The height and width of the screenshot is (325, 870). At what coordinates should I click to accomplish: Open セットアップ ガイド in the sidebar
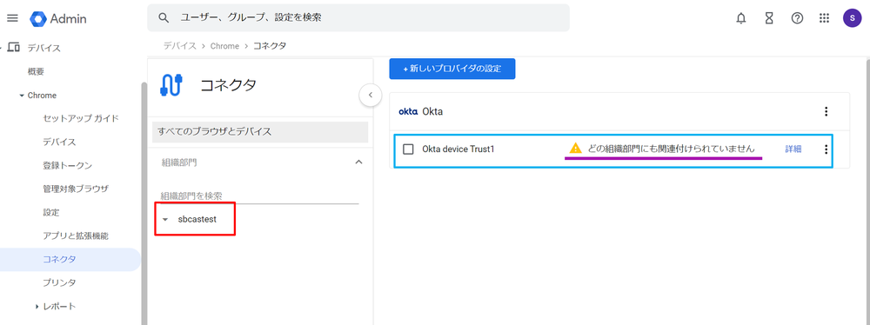(x=80, y=119)
